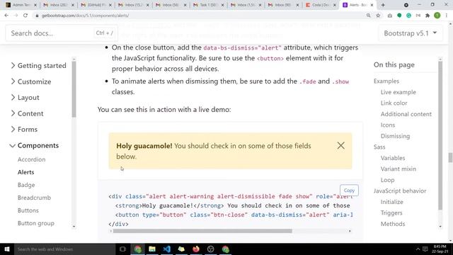Screen dimensions: 453x255
Task: Open the Buttons docs link
Action: click(28, 210)
